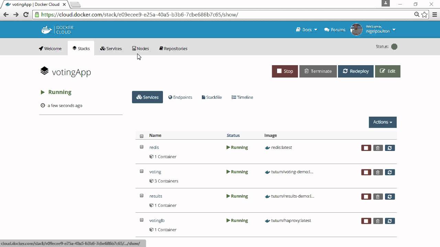
Task: Open the results service link
Action: coord(156,196)
